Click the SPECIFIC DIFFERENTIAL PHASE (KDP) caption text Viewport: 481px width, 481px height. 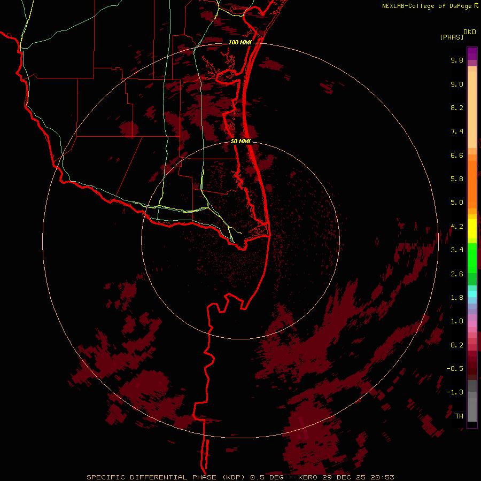(x=166, y=477)
